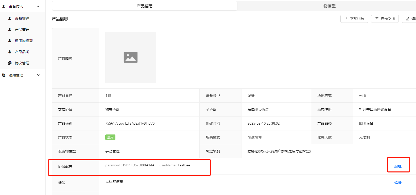
Task: Expand the 运维管理 menu chevron
Action: [x=38, y=75]
